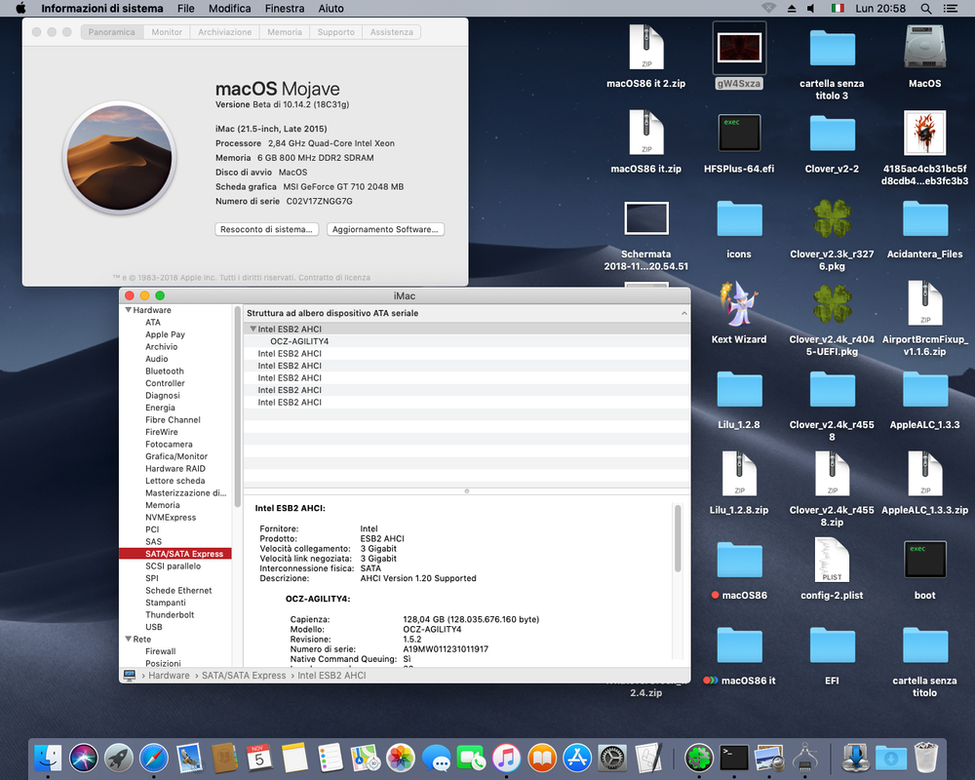The height and width of the screenshot is (780, 975).
Task: Open Finder from the Dock
Action: click(x=48, y=758)
